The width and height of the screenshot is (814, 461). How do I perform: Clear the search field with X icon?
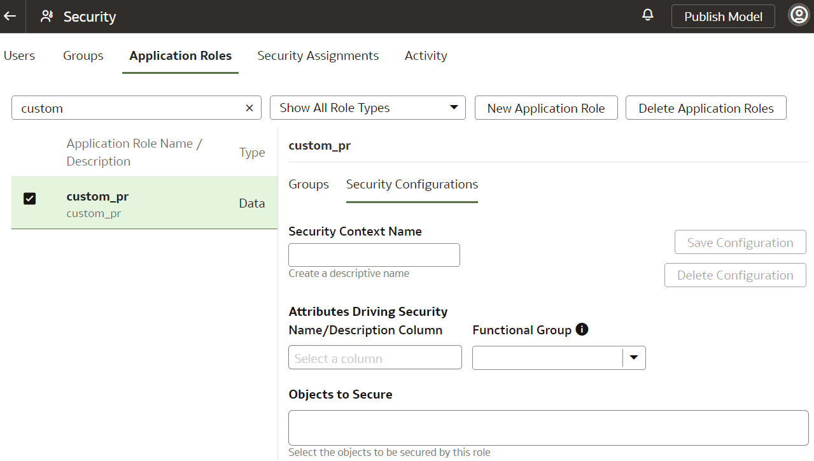point(249,108)
